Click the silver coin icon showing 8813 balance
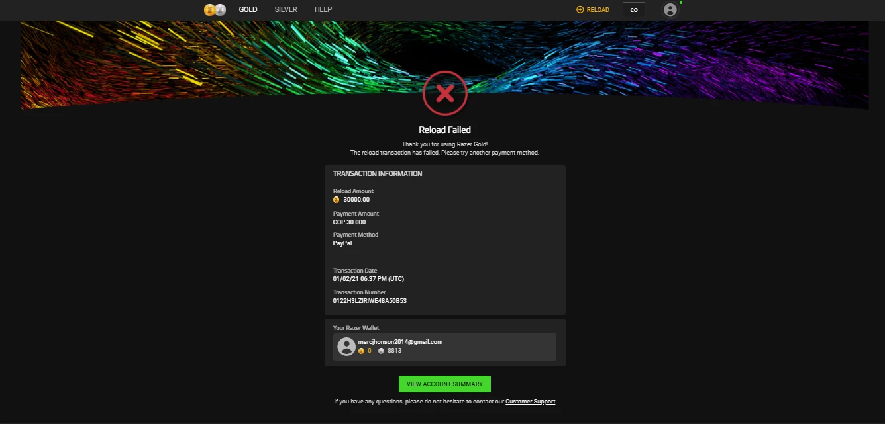Viewport: 885px width, 424px height. tap(381, 351)
